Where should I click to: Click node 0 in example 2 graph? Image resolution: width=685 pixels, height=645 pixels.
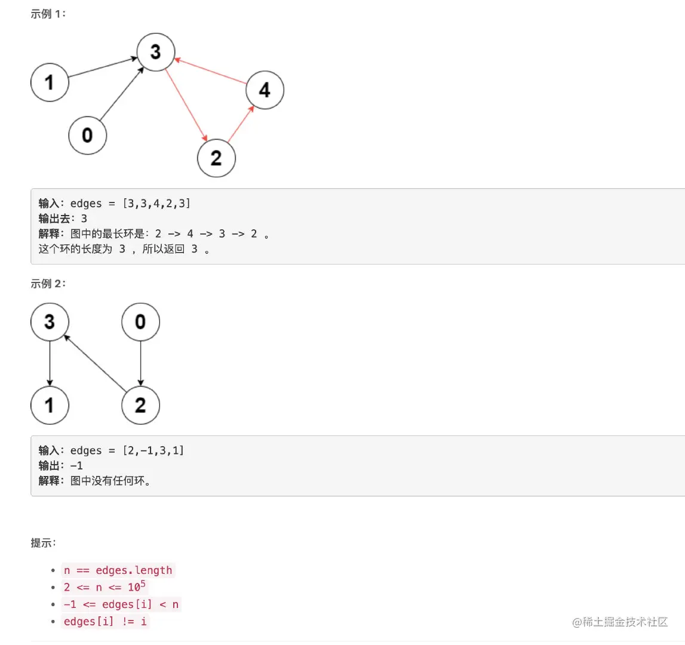(141, 322)
